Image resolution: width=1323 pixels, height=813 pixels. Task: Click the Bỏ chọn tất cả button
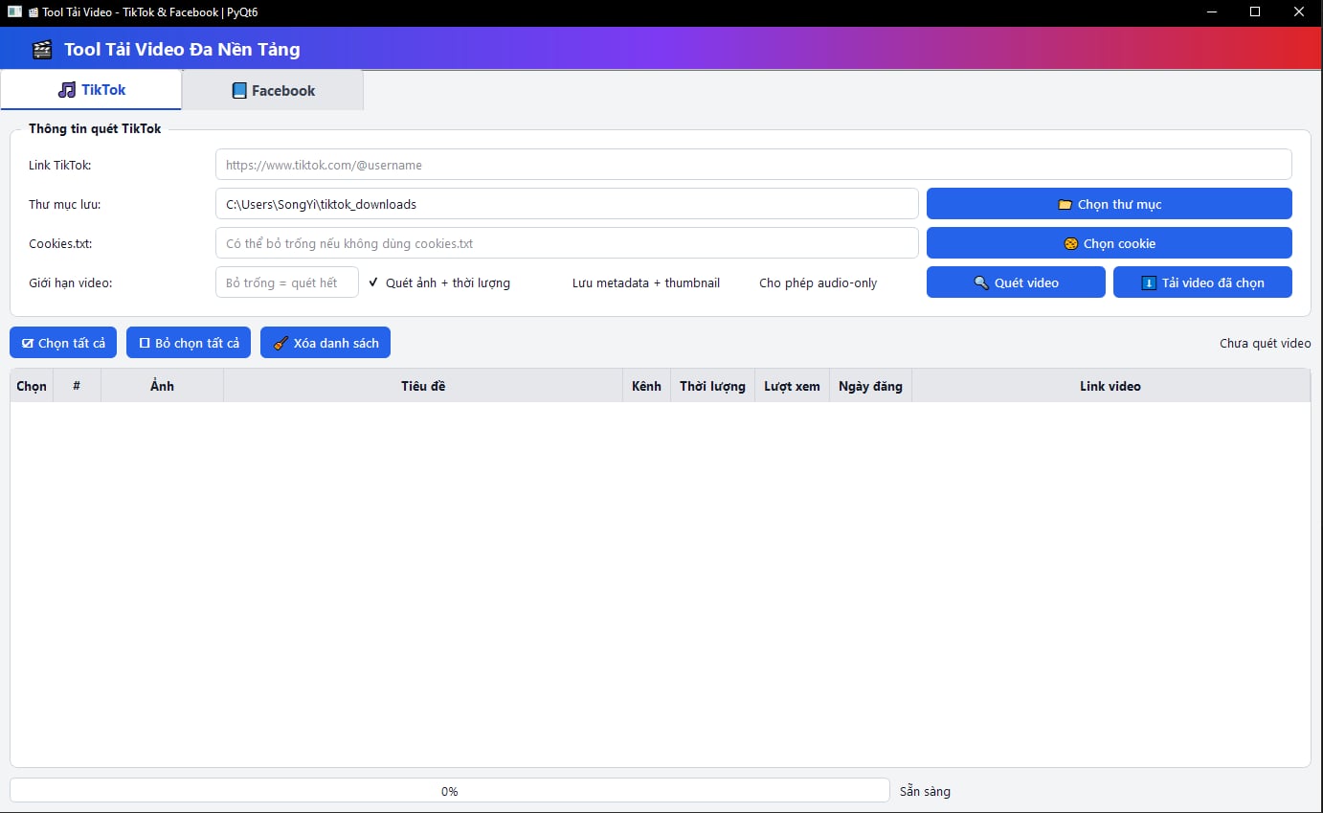point(189,343)
